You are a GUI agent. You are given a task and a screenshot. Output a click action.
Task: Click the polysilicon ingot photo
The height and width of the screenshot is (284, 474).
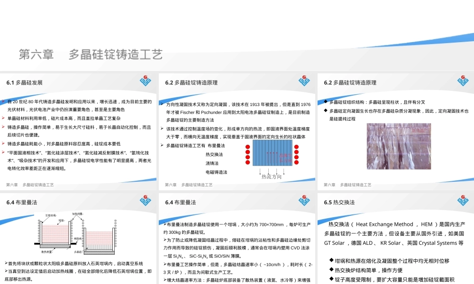(x=399, y=146)
